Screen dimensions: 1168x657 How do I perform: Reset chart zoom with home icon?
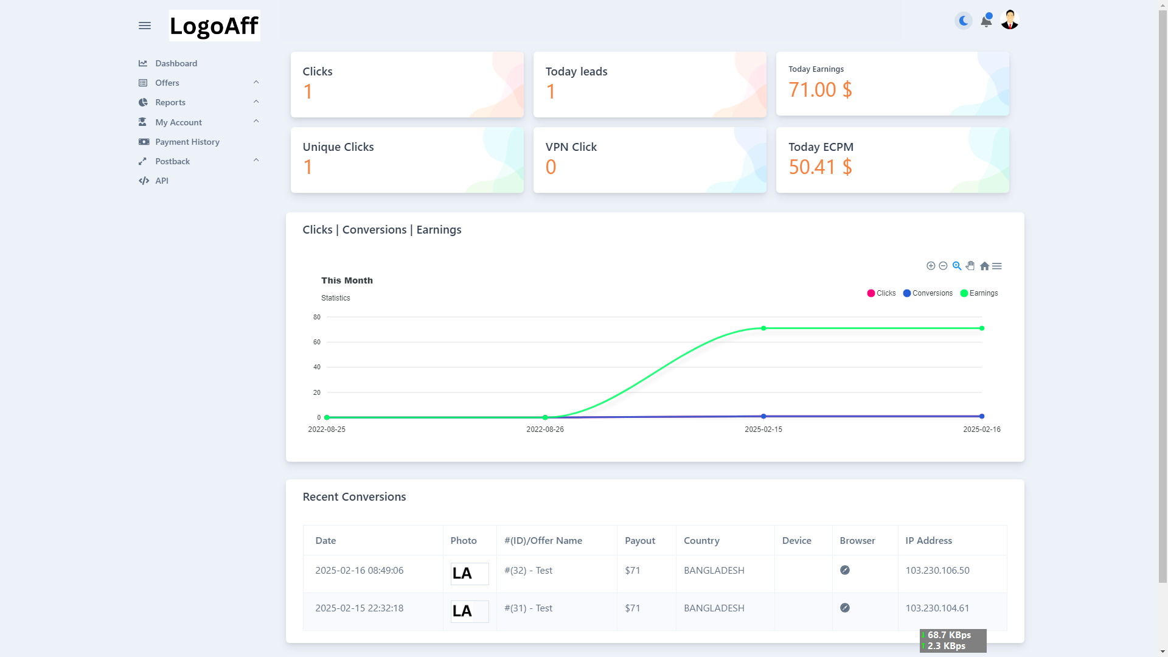click(984, 266)
